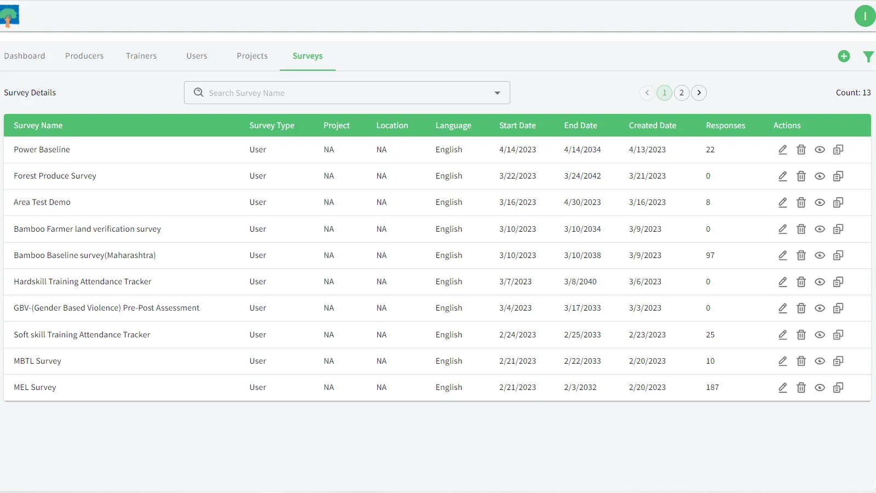Switch to the Producers tab

[x=84, y=56]
